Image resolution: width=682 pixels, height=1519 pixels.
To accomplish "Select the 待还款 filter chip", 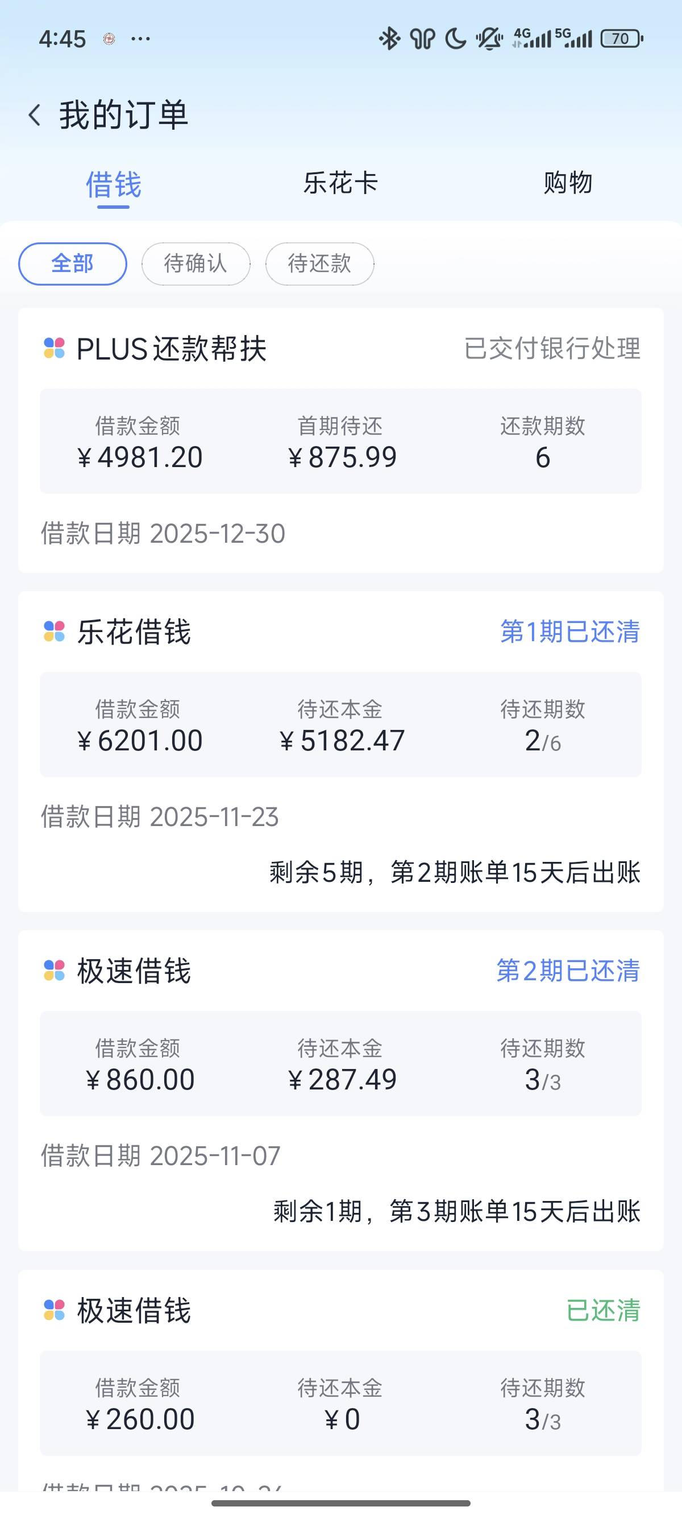I will (x=319, y=263).
